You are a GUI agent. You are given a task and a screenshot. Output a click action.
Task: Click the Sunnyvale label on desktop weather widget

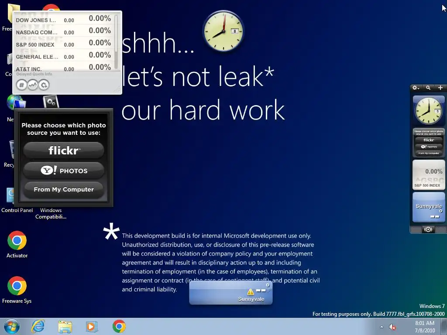tap(251, 299)
